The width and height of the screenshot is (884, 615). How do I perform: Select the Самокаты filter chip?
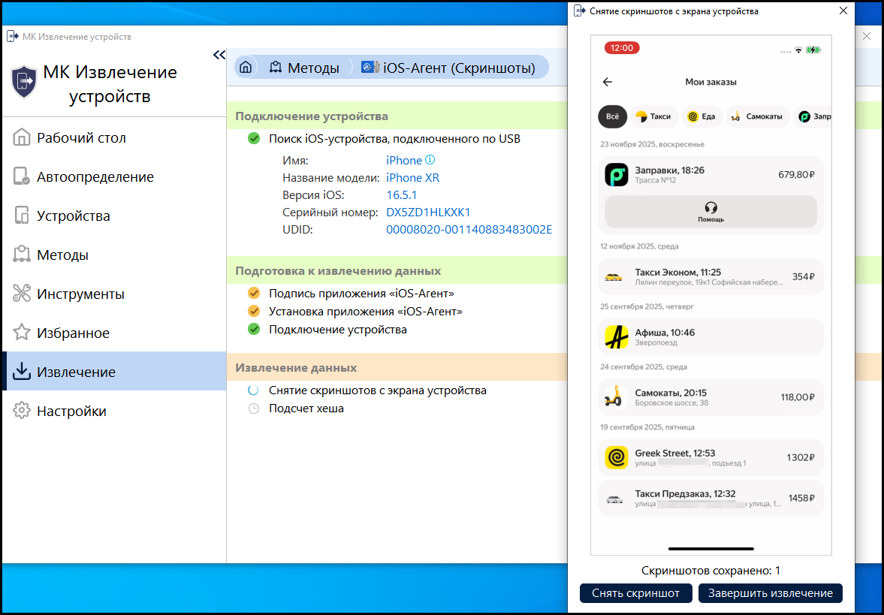pyautogui.click(x=758, y=116)
